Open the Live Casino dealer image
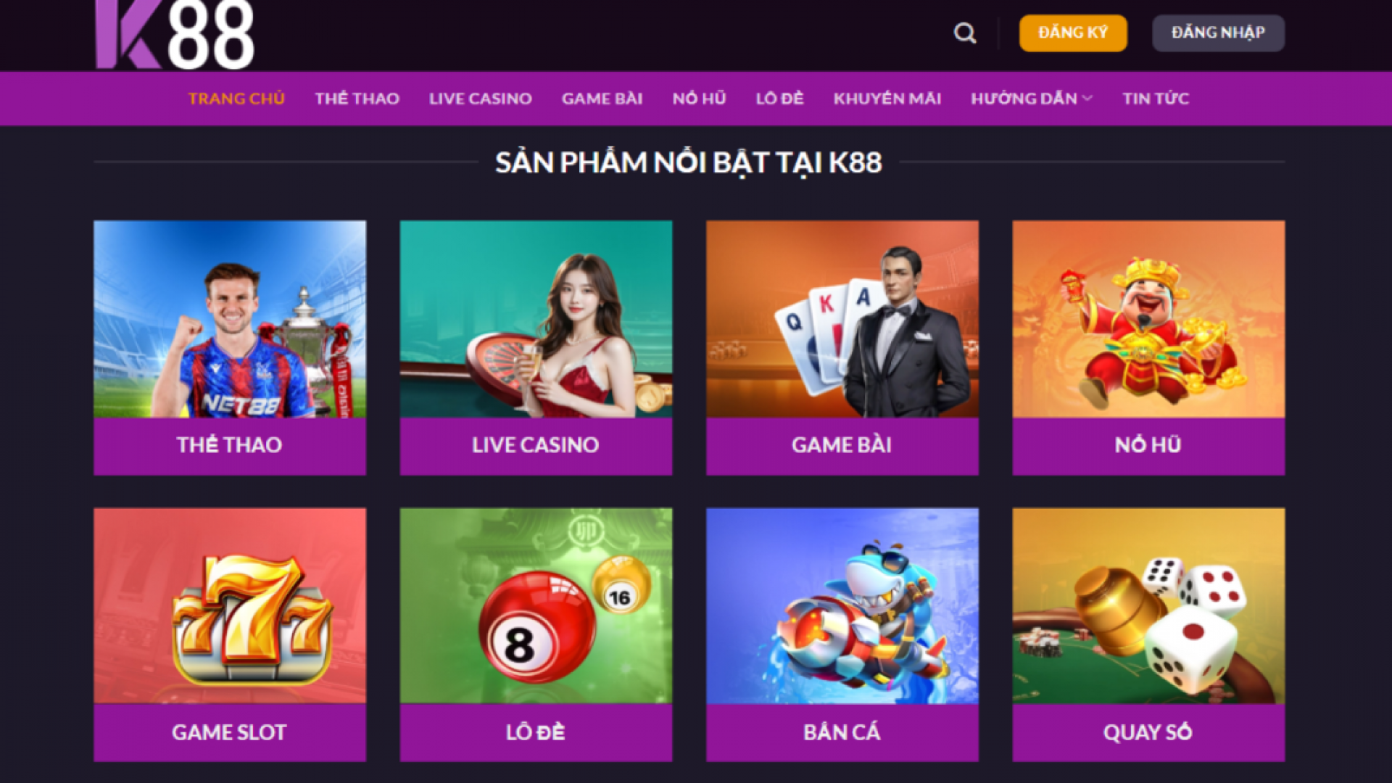This screenshot has height=783, width=1392. 536,319
